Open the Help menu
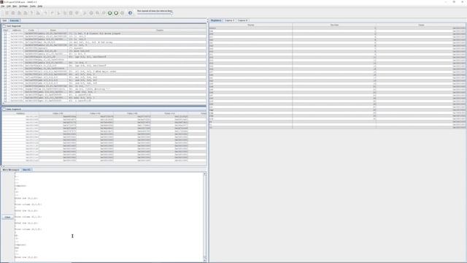 click(x=40, y=6)
